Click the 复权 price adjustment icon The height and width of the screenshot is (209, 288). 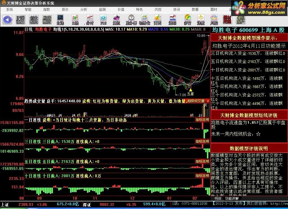click(117, 20)
